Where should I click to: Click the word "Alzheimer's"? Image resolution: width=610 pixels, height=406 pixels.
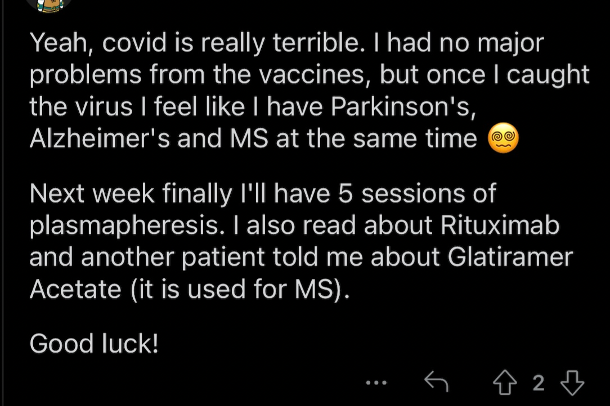coord(100,138)
